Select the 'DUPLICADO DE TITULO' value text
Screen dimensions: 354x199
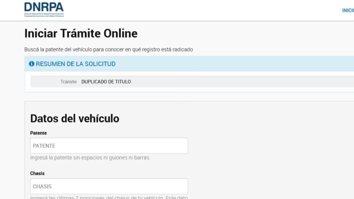pos(106,82)
